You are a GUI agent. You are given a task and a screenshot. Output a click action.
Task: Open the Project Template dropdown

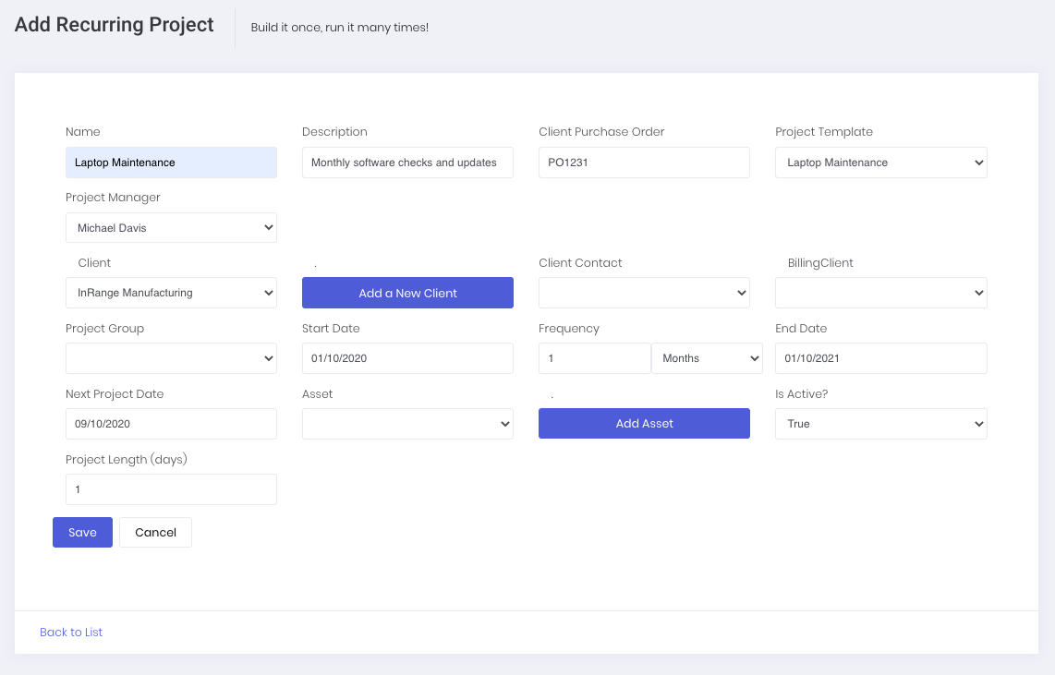click(x=879, y=163)
